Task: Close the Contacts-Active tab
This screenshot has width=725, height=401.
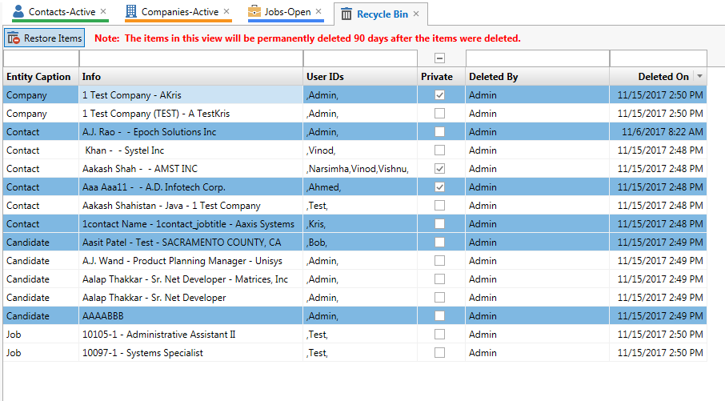Action: pyautogui.click(x=103, y=11)
